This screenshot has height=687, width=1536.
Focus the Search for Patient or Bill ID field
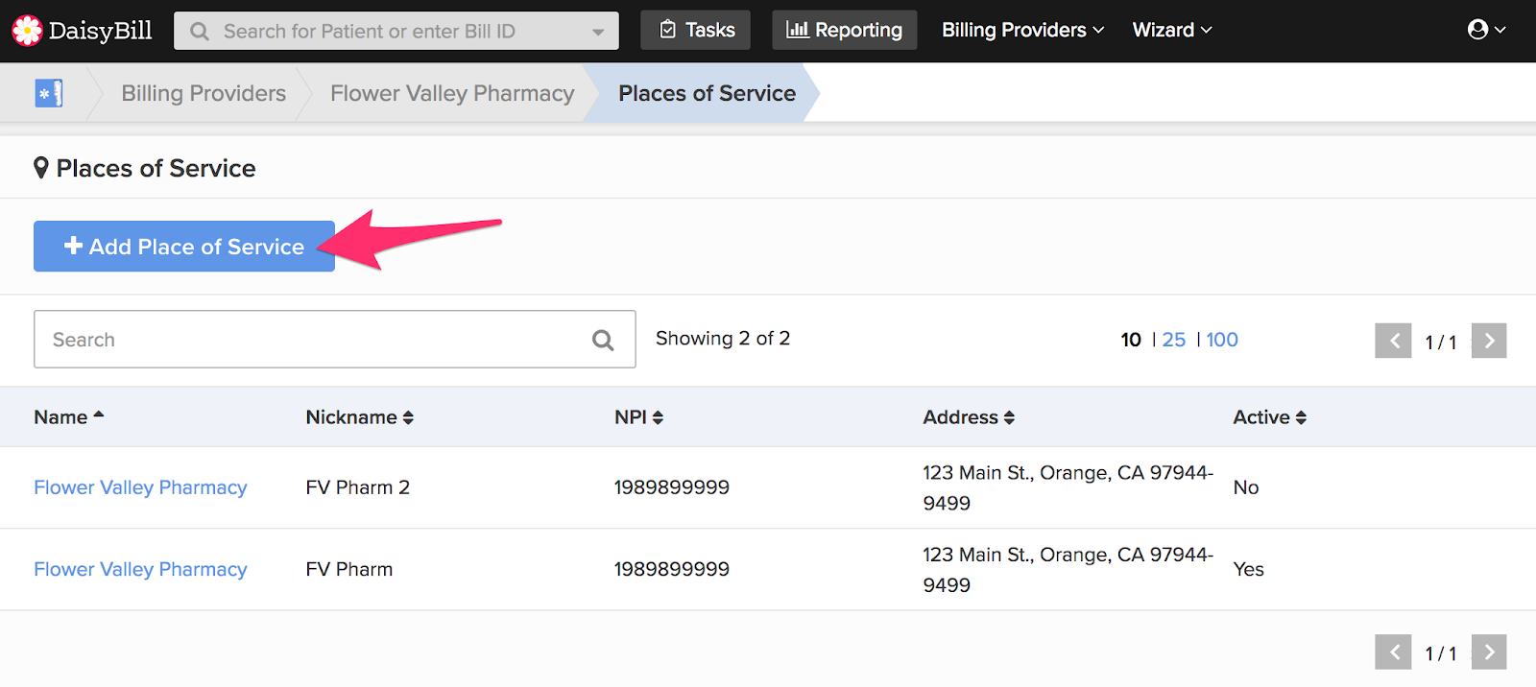click(x=396, y=31)
